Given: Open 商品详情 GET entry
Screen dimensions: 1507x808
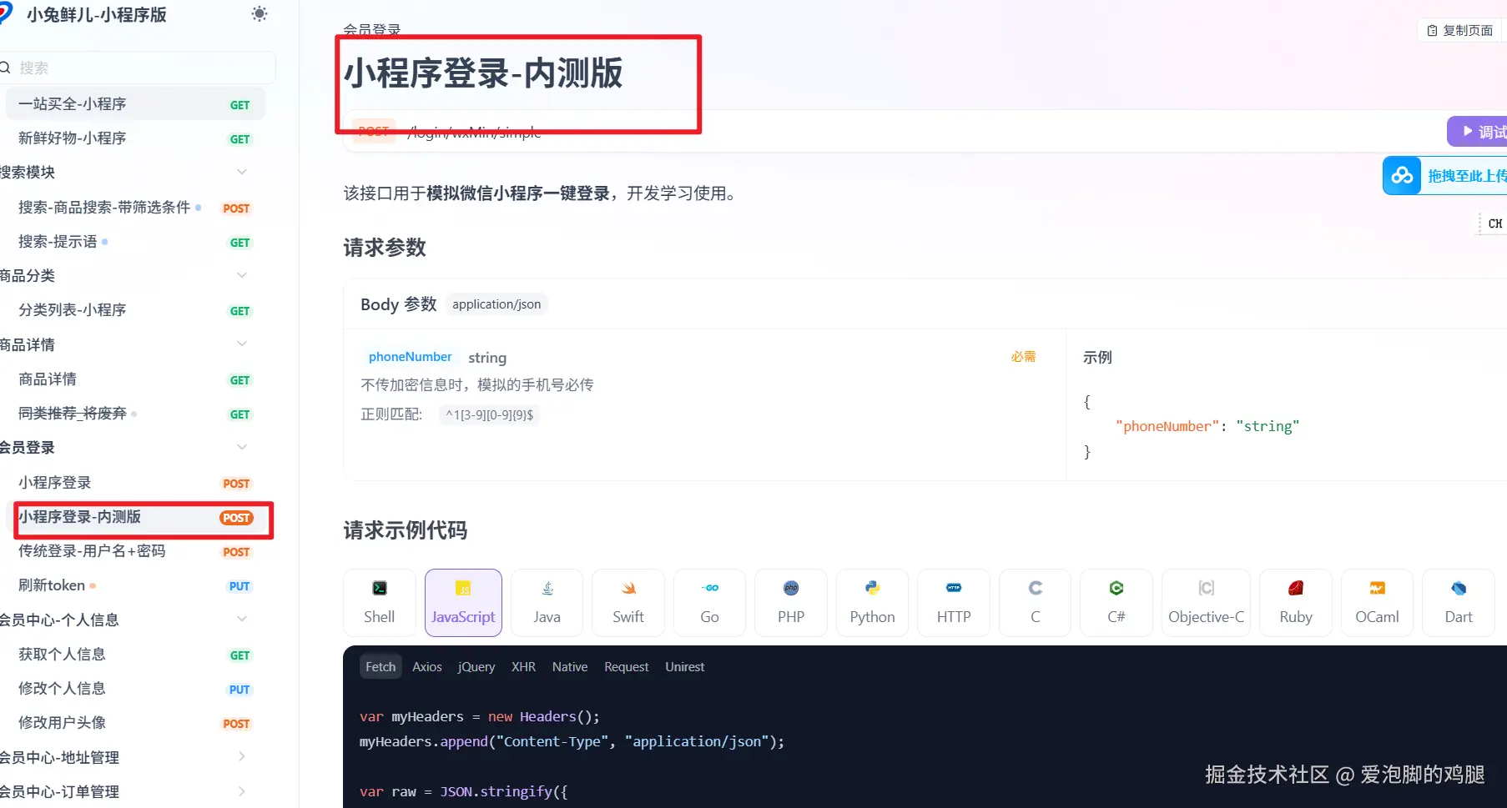Looking at the screenshot, I should pyautogui.click(x=135, y=379).
